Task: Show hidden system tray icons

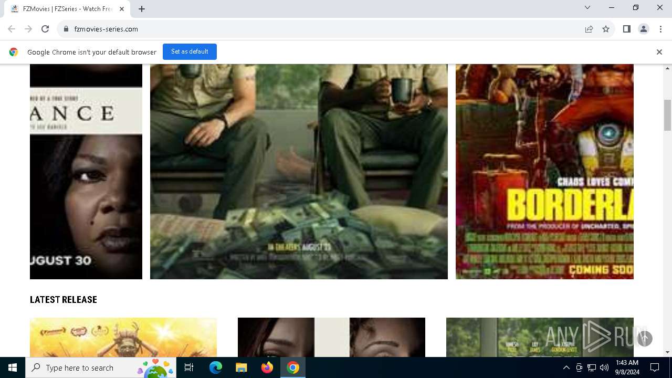Action: [x=566, y=367]
